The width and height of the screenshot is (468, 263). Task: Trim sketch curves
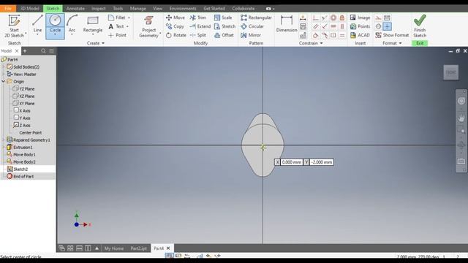click(198, 18)
